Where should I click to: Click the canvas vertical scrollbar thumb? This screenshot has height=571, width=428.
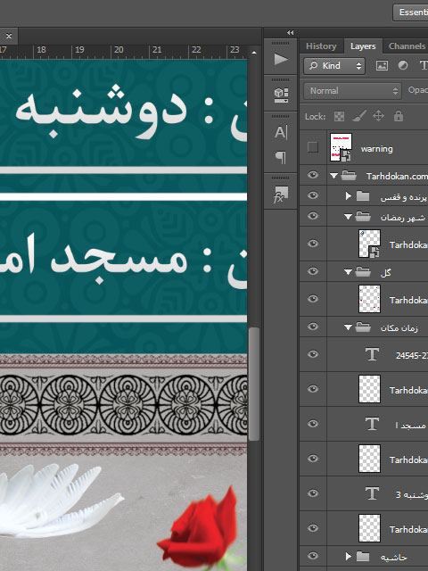pos(254,385)
